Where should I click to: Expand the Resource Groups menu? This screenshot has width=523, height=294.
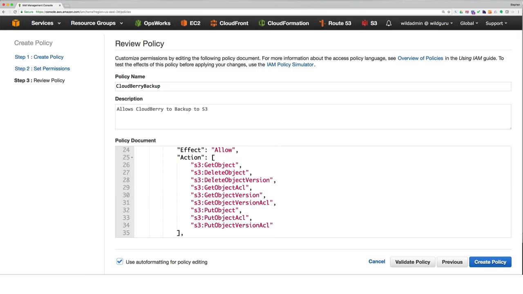[96, 23]
